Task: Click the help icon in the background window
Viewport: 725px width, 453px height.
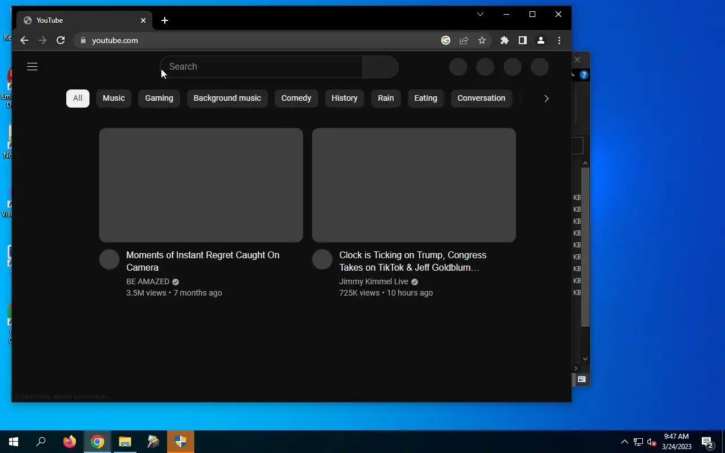Action: [584, 75]
